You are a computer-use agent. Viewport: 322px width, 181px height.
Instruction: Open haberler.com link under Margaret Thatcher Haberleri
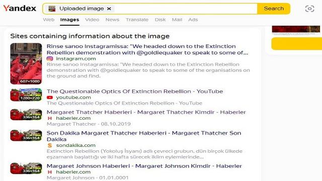(73, 118)
